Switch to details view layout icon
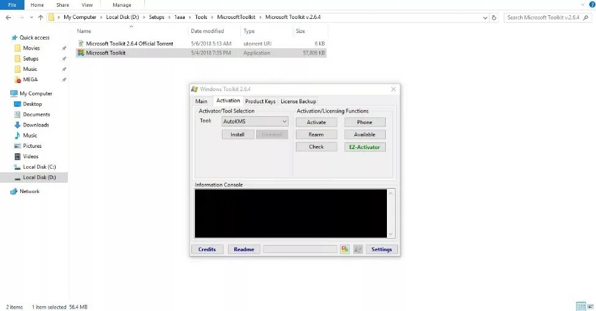Viewport: 596px width, 311px height. point(581,307)
